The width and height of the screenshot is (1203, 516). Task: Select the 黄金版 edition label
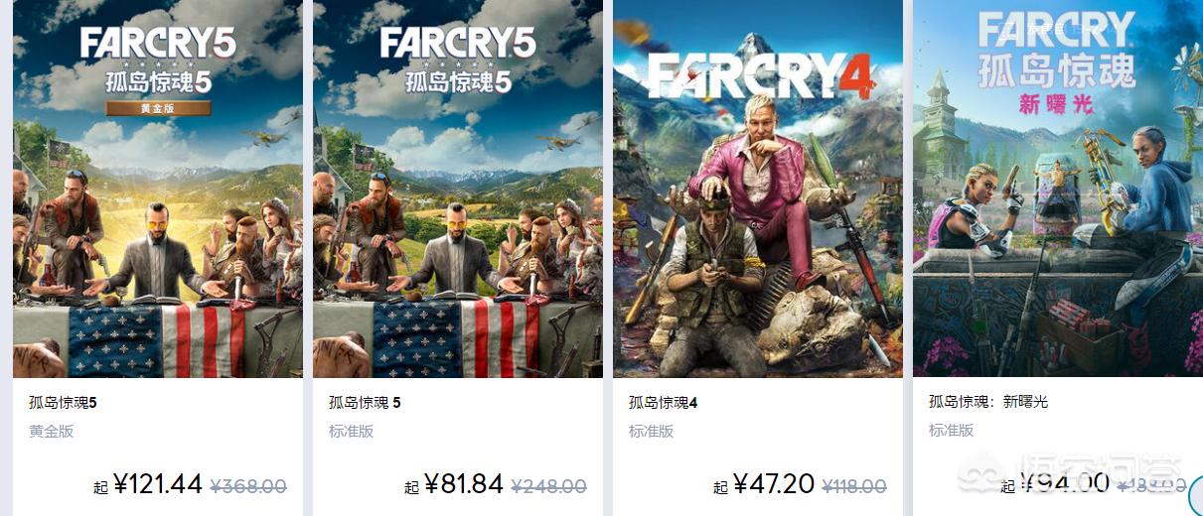pyautogui.click(x=51, y=431)
